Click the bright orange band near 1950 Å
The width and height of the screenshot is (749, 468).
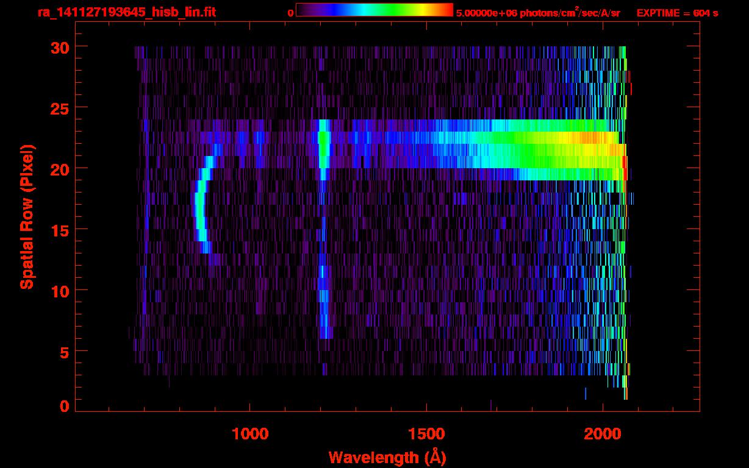[589, 138]
